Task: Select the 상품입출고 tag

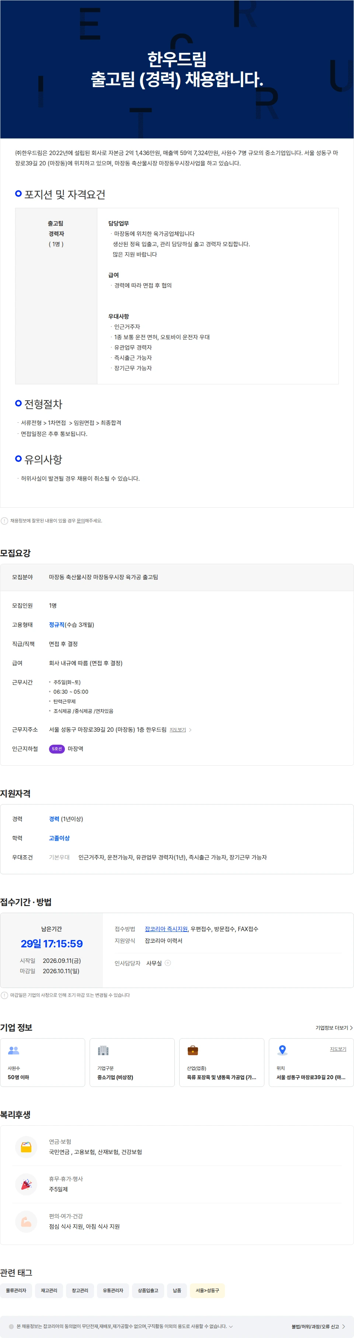Action: point(148,1291)
